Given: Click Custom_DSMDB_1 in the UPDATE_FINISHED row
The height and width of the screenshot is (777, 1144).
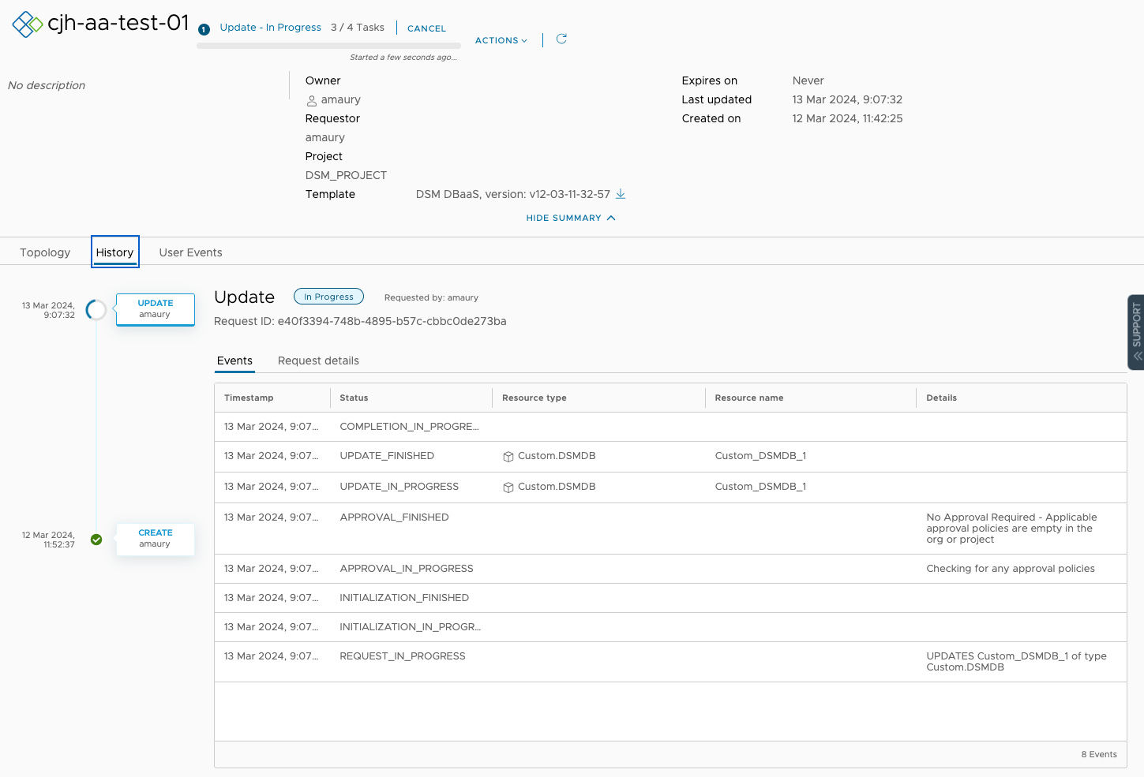Looking at the screenshot, I should [x=760, y=456].
